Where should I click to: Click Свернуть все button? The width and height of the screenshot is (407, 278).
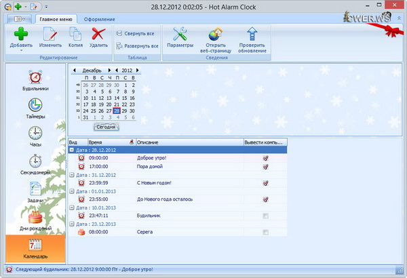pyautogui.click(x=138, y=33)
